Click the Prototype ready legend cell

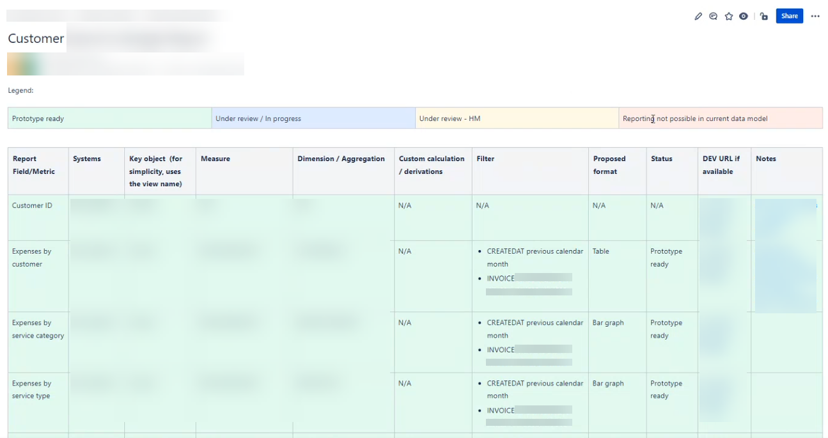coord(109,118)
